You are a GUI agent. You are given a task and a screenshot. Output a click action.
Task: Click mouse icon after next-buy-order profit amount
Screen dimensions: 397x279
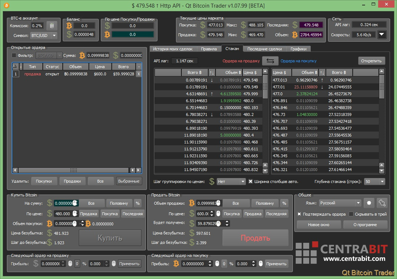coord(217,263)
